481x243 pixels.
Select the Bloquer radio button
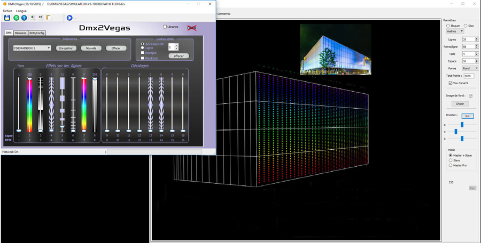pos(448,26)
